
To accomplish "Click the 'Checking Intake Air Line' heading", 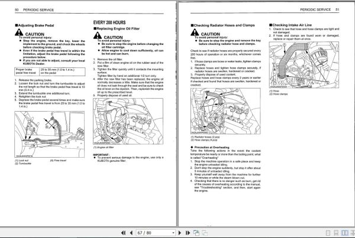I will [291, 25].
